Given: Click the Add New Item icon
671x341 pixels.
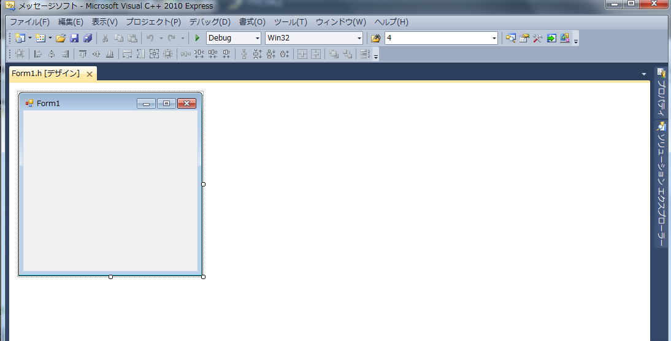Looking at the screenshot, I should (x=40, y=38).
